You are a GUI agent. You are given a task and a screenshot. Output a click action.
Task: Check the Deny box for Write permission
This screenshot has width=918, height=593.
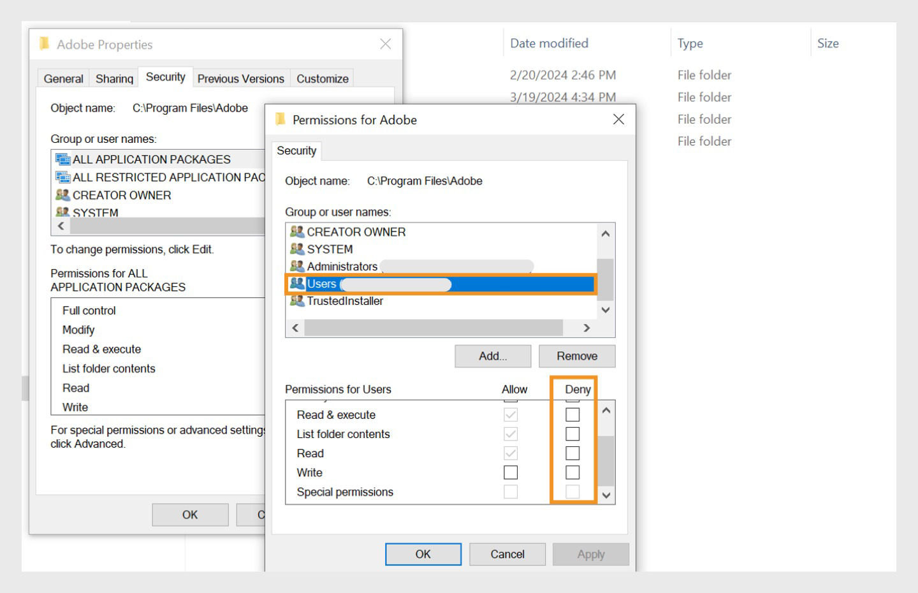click(571, 472)
